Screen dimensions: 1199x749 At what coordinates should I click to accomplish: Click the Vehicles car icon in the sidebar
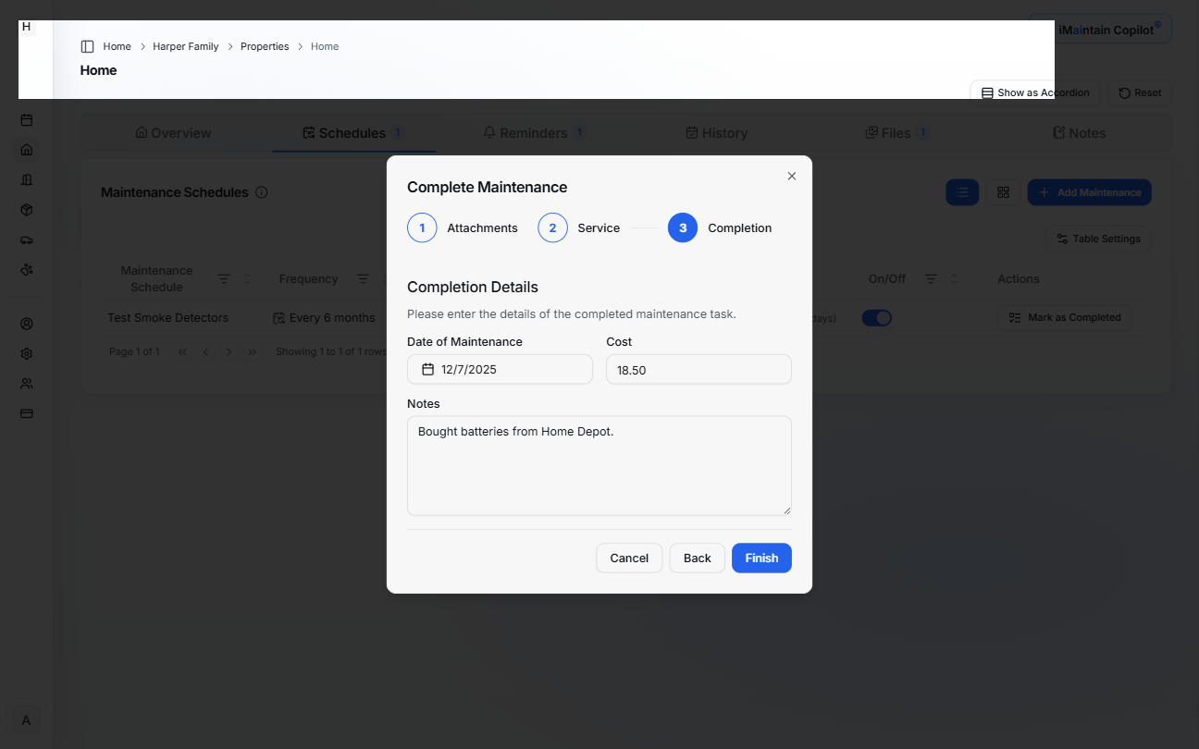26,239
